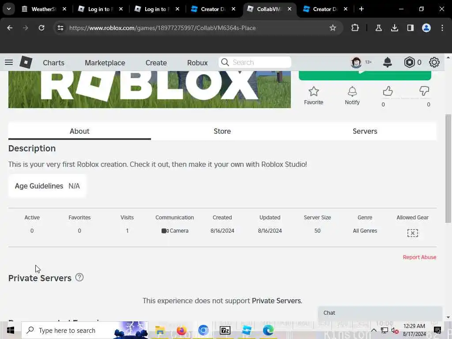This screenshot has width=452, height=339.
Task: Open the Robux balance icon
Action: [x=409, y=62]
